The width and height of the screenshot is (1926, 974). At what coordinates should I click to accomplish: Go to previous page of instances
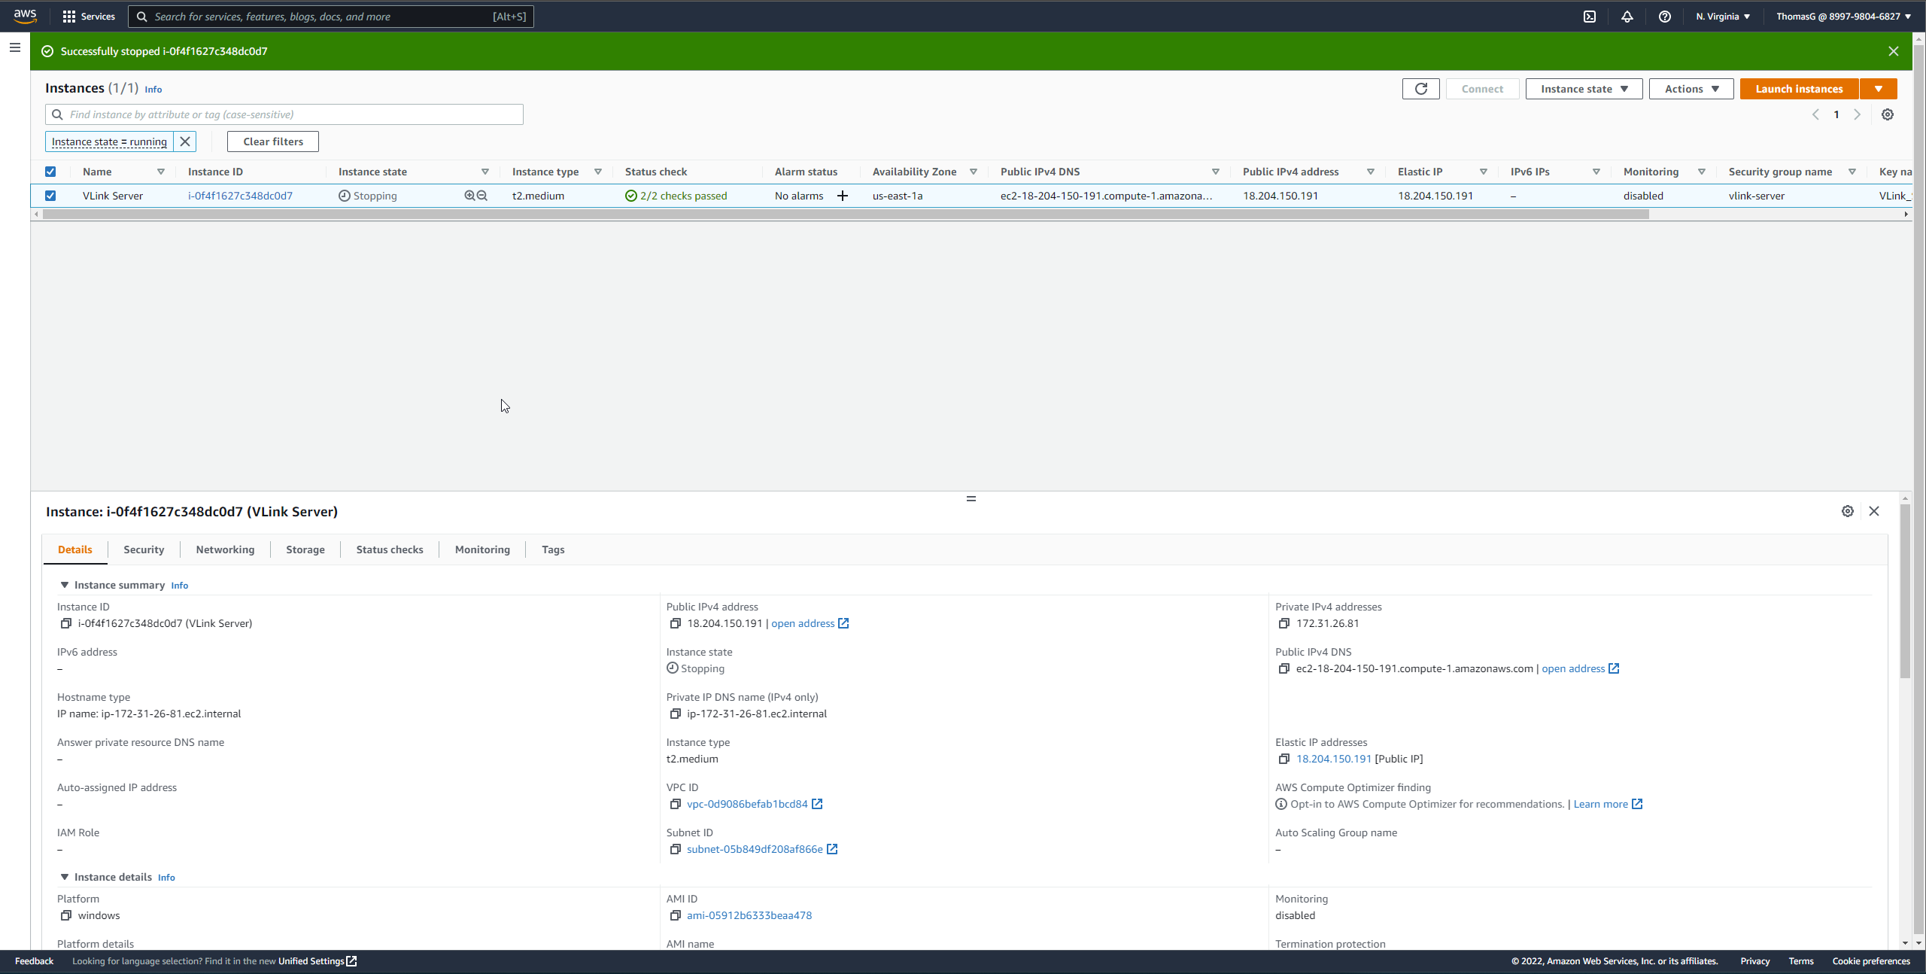pos(1815,114)
